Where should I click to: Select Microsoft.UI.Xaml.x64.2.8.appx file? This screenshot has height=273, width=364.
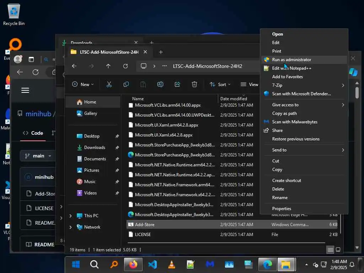click(164, 135)
